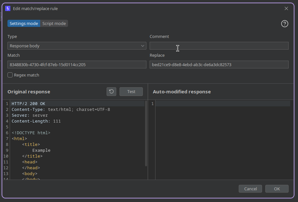Click the original response vertical scrollbar

click(146, 133)
